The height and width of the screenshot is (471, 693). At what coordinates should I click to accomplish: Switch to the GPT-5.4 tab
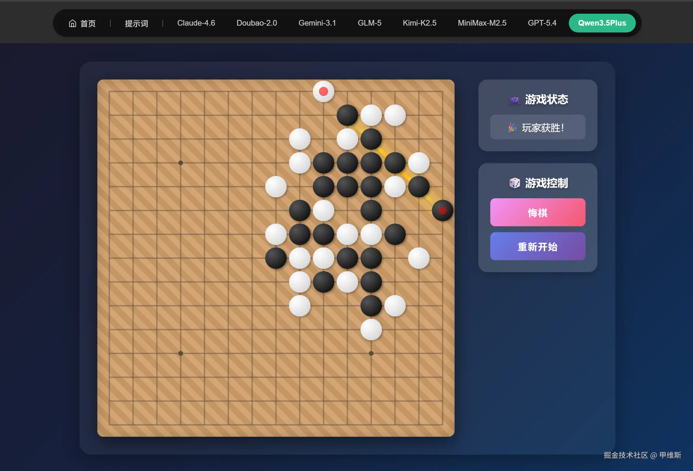(x=542, y=23)
